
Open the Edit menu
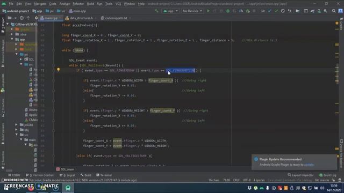point(19,4)
